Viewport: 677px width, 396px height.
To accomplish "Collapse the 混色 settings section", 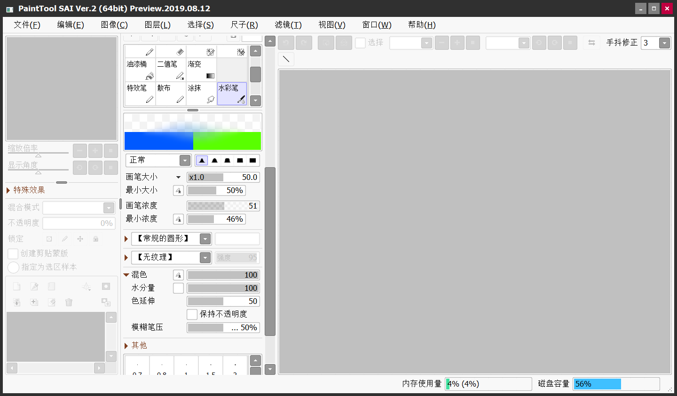I will click(126, 275).
